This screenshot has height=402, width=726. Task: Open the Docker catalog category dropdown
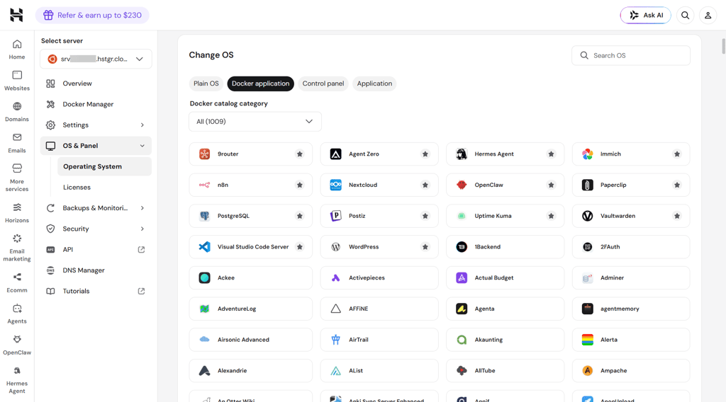tap(255, 122)
